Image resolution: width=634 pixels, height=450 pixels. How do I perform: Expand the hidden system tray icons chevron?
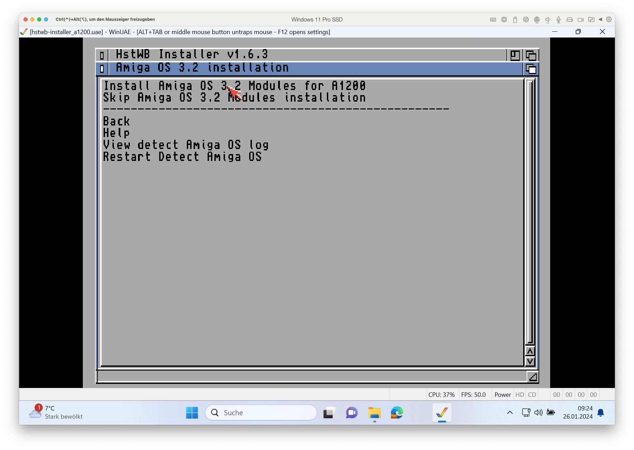(510, 413)
